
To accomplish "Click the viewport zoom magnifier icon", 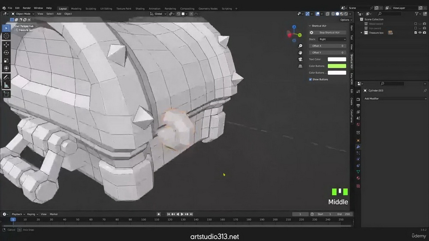I will coord(300,46).
